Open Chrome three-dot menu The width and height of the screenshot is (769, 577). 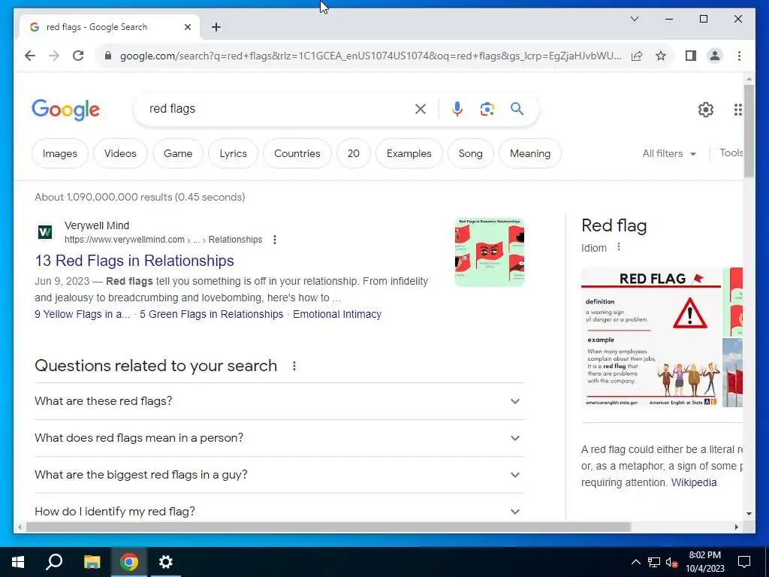(739, 56)
